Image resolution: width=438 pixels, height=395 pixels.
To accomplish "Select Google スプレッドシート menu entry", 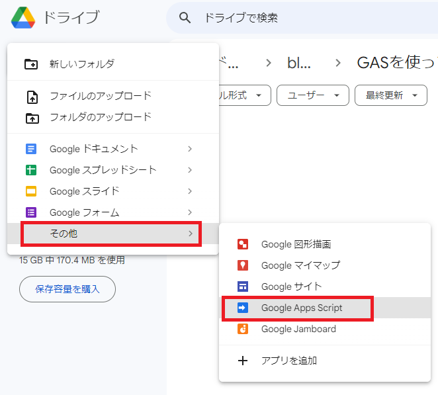I will tap(113, 170).
